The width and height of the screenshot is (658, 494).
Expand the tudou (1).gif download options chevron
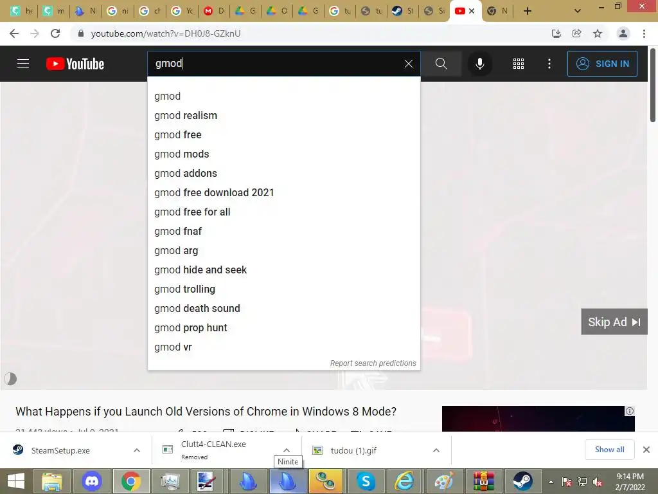[x=436, y=450]
